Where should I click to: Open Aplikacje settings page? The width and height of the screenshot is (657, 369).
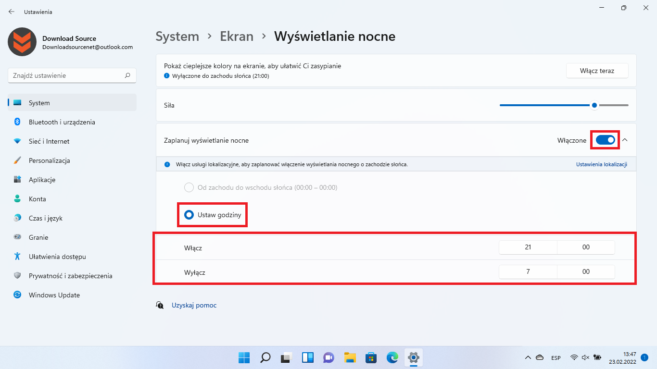point(72,180)
